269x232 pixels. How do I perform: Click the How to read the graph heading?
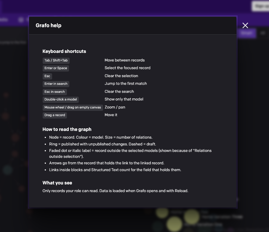(67, 129)
